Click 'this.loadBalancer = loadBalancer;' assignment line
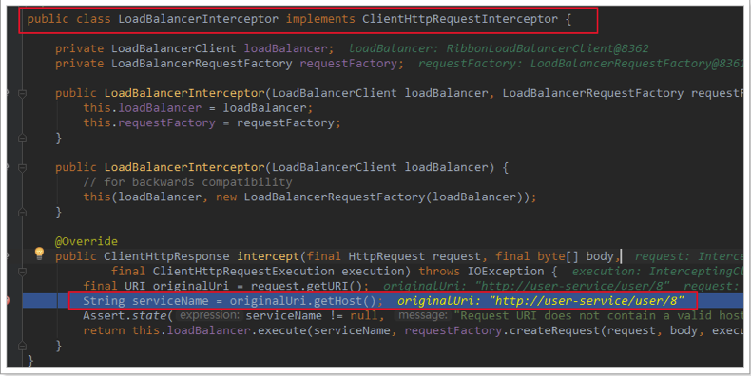The image size is (751, 376). tap(198, 108)
